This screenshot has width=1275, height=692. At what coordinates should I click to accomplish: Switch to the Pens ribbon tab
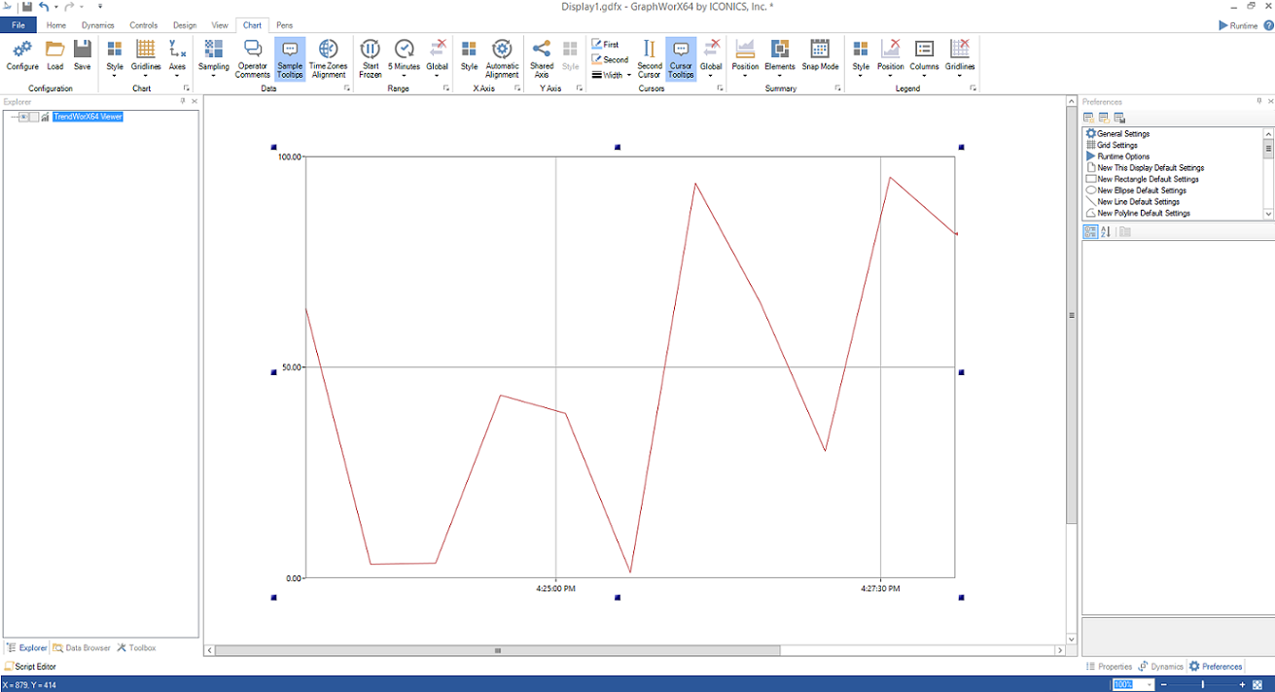(x=284, y=25)
